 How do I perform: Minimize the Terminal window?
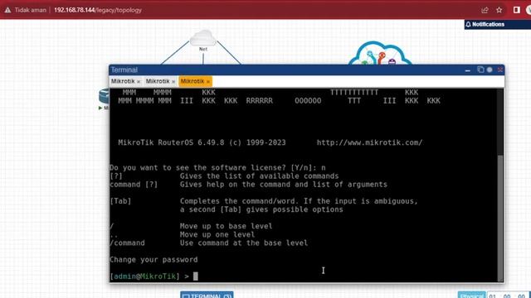click(468, 70)
